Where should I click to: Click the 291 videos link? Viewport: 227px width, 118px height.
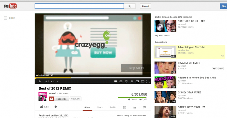coord(64,93)
